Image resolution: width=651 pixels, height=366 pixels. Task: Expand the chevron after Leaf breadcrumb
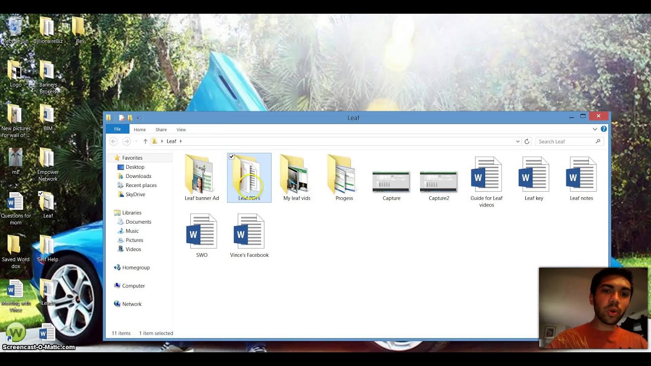click(181, 141)
